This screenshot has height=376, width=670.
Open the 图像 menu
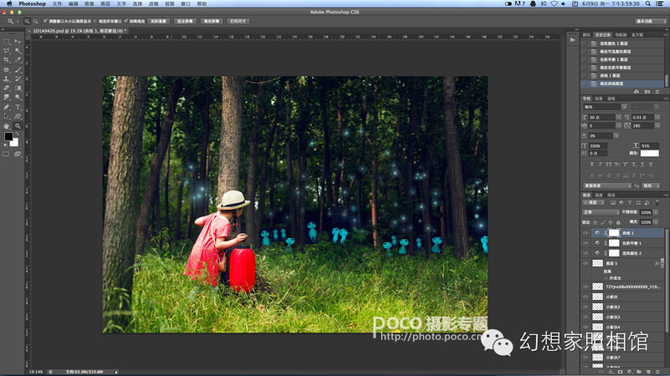point(89,4)
